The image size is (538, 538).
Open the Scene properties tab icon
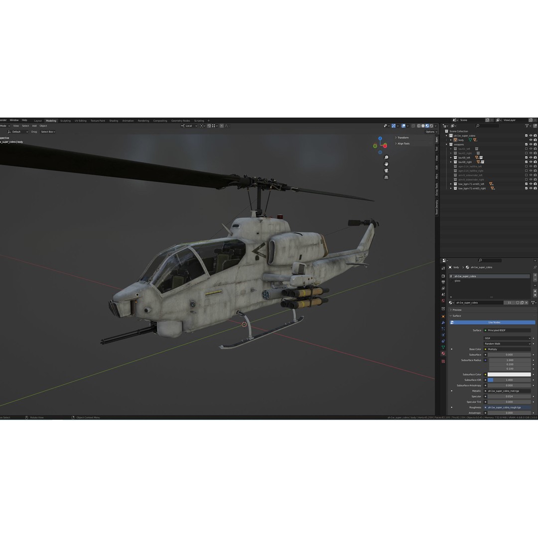pyautogui.click(x=443, y=294)
